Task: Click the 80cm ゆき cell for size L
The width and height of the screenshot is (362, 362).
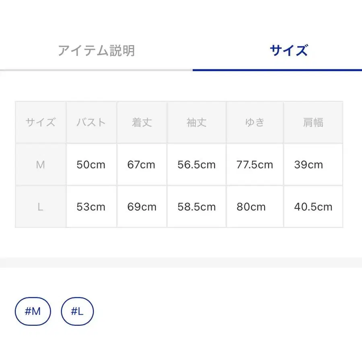Action: point(255,207)
